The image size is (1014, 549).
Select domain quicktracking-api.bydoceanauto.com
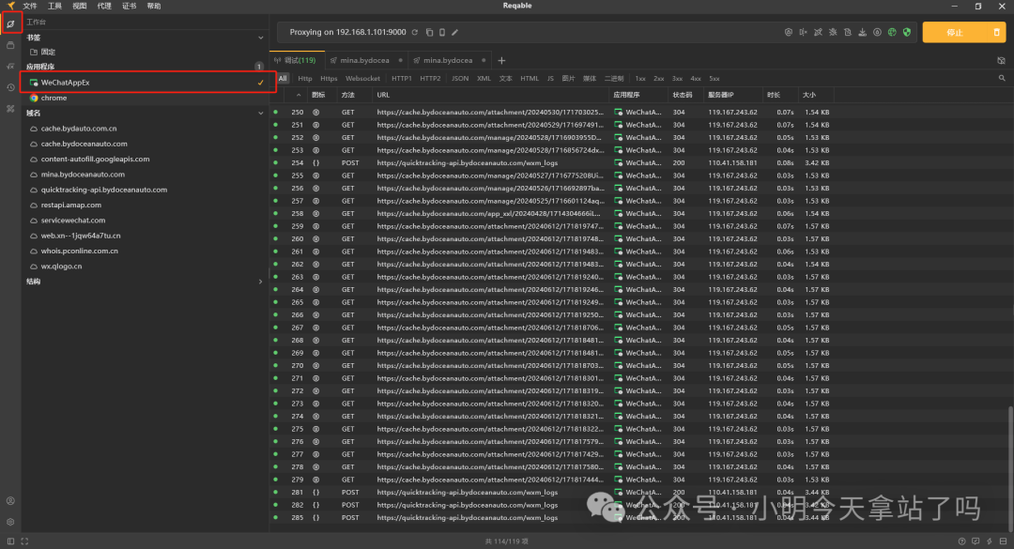pyautogui.click(x=104, y=191)
